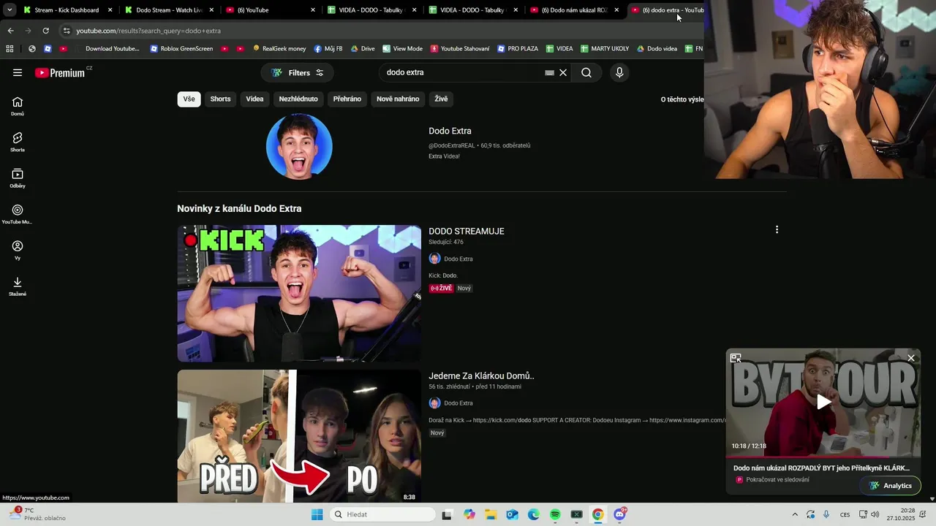Open Youtube Stahovaní bookmark
The height and width of the screenshot is (526, 936).
460,49
